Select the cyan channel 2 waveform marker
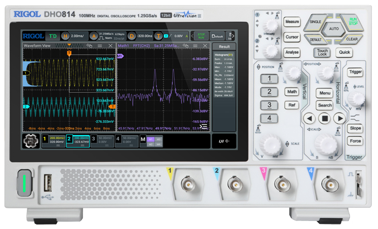 [26, 106]
